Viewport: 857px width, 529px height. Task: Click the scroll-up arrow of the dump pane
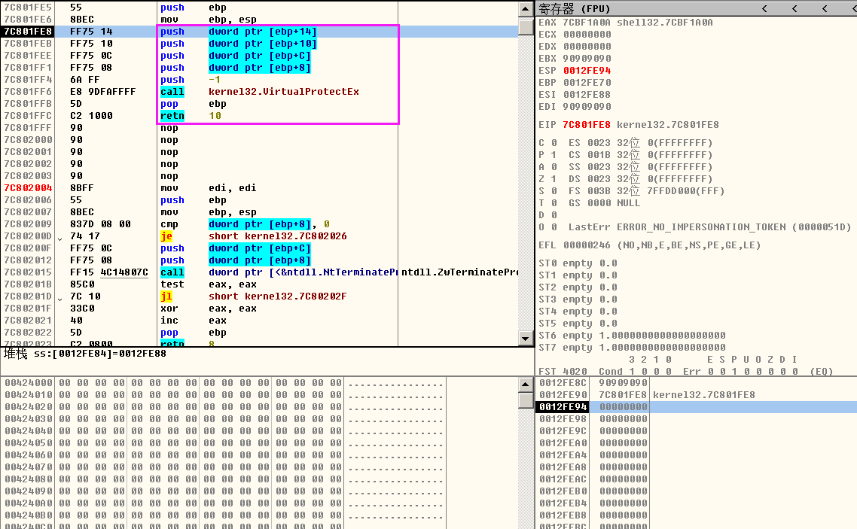525,385
